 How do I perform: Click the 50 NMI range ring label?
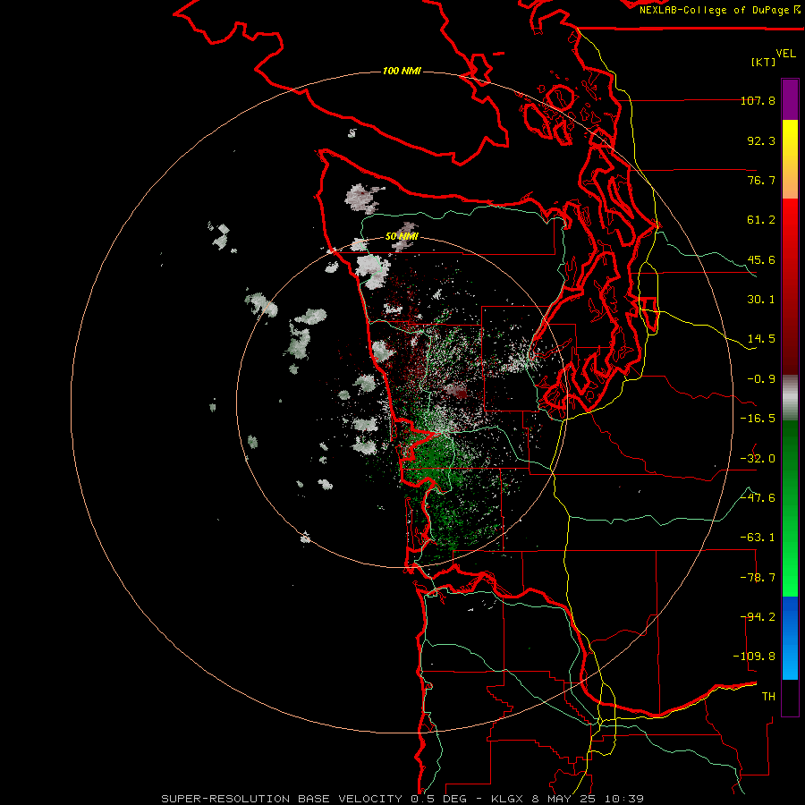[x=402, y=236]
